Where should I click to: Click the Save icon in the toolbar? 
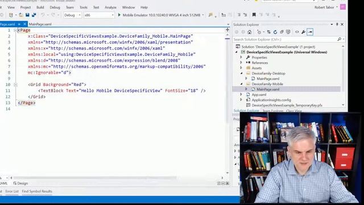tap(27, 15)
